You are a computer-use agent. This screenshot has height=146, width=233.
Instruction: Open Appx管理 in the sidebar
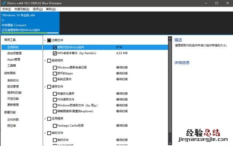click(x=13, y=59)
